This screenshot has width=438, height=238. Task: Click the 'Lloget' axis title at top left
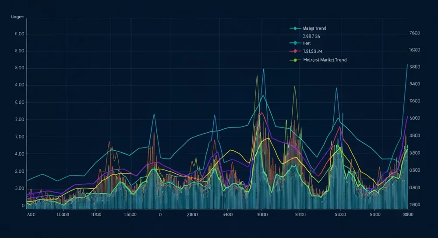(x=17, y=17)
